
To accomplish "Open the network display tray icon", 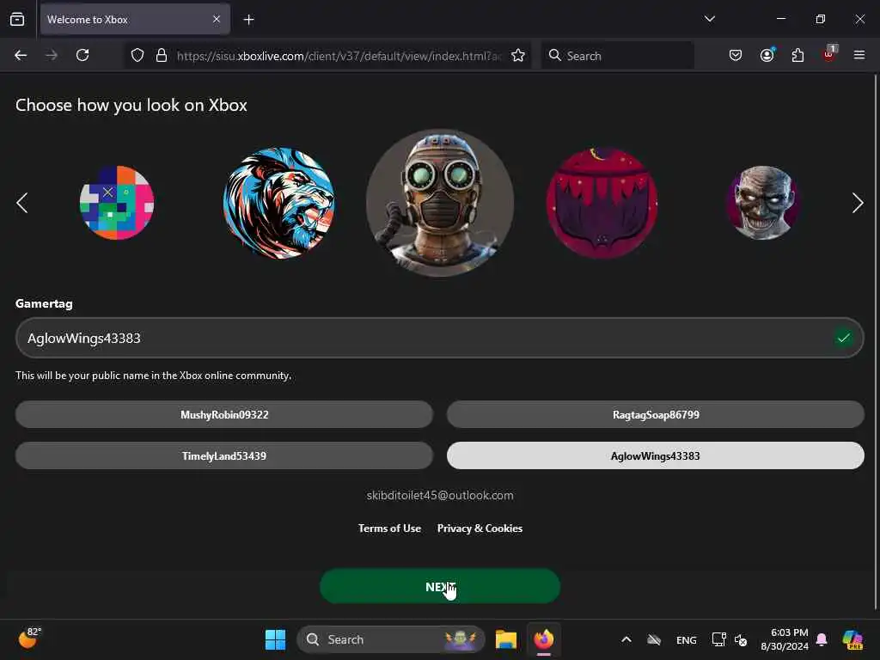I will [718, 639].
